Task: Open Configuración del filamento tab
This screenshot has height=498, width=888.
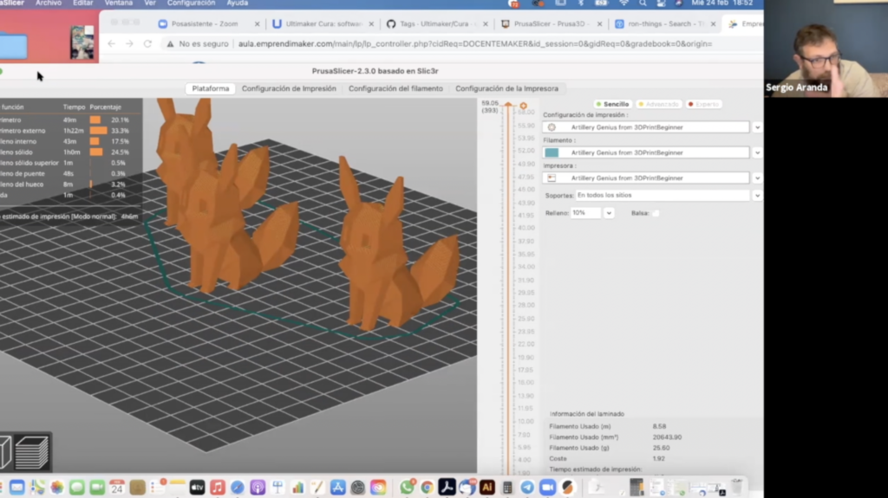Action: (395, 88)
